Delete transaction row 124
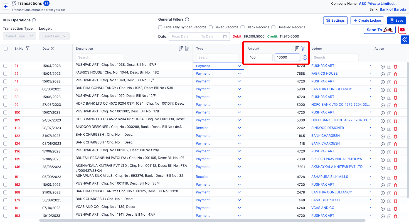 (395, 144)
